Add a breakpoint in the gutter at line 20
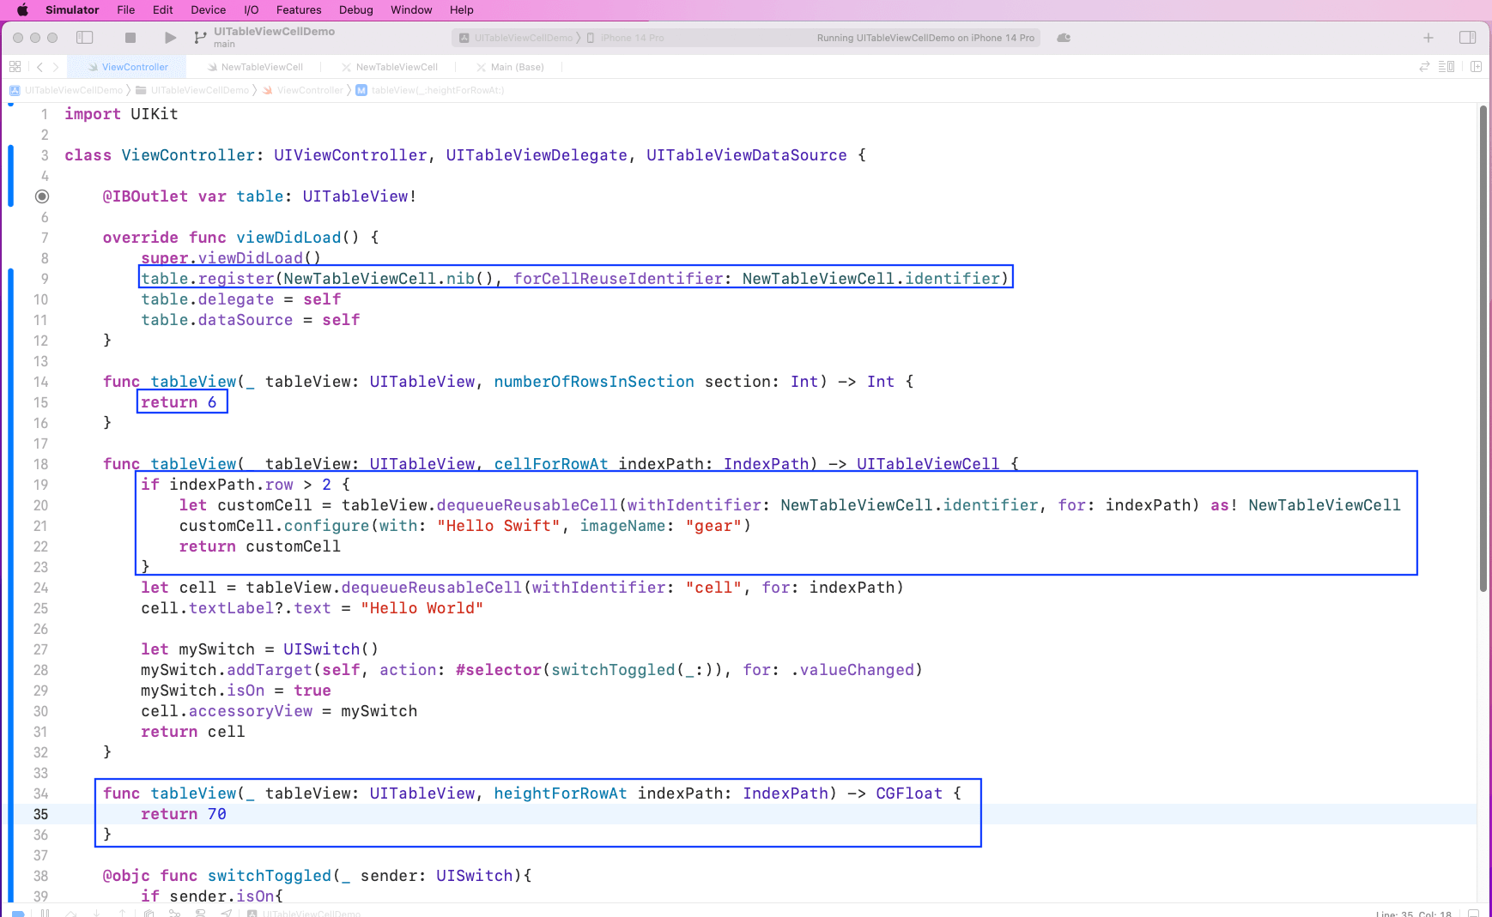Viewport: 1492px width, 917px height. point(40,505)
